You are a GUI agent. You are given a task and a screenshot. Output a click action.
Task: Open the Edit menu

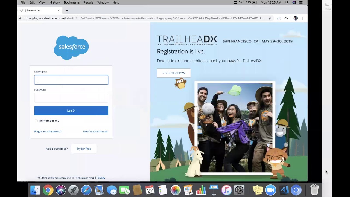pos(32,2)
